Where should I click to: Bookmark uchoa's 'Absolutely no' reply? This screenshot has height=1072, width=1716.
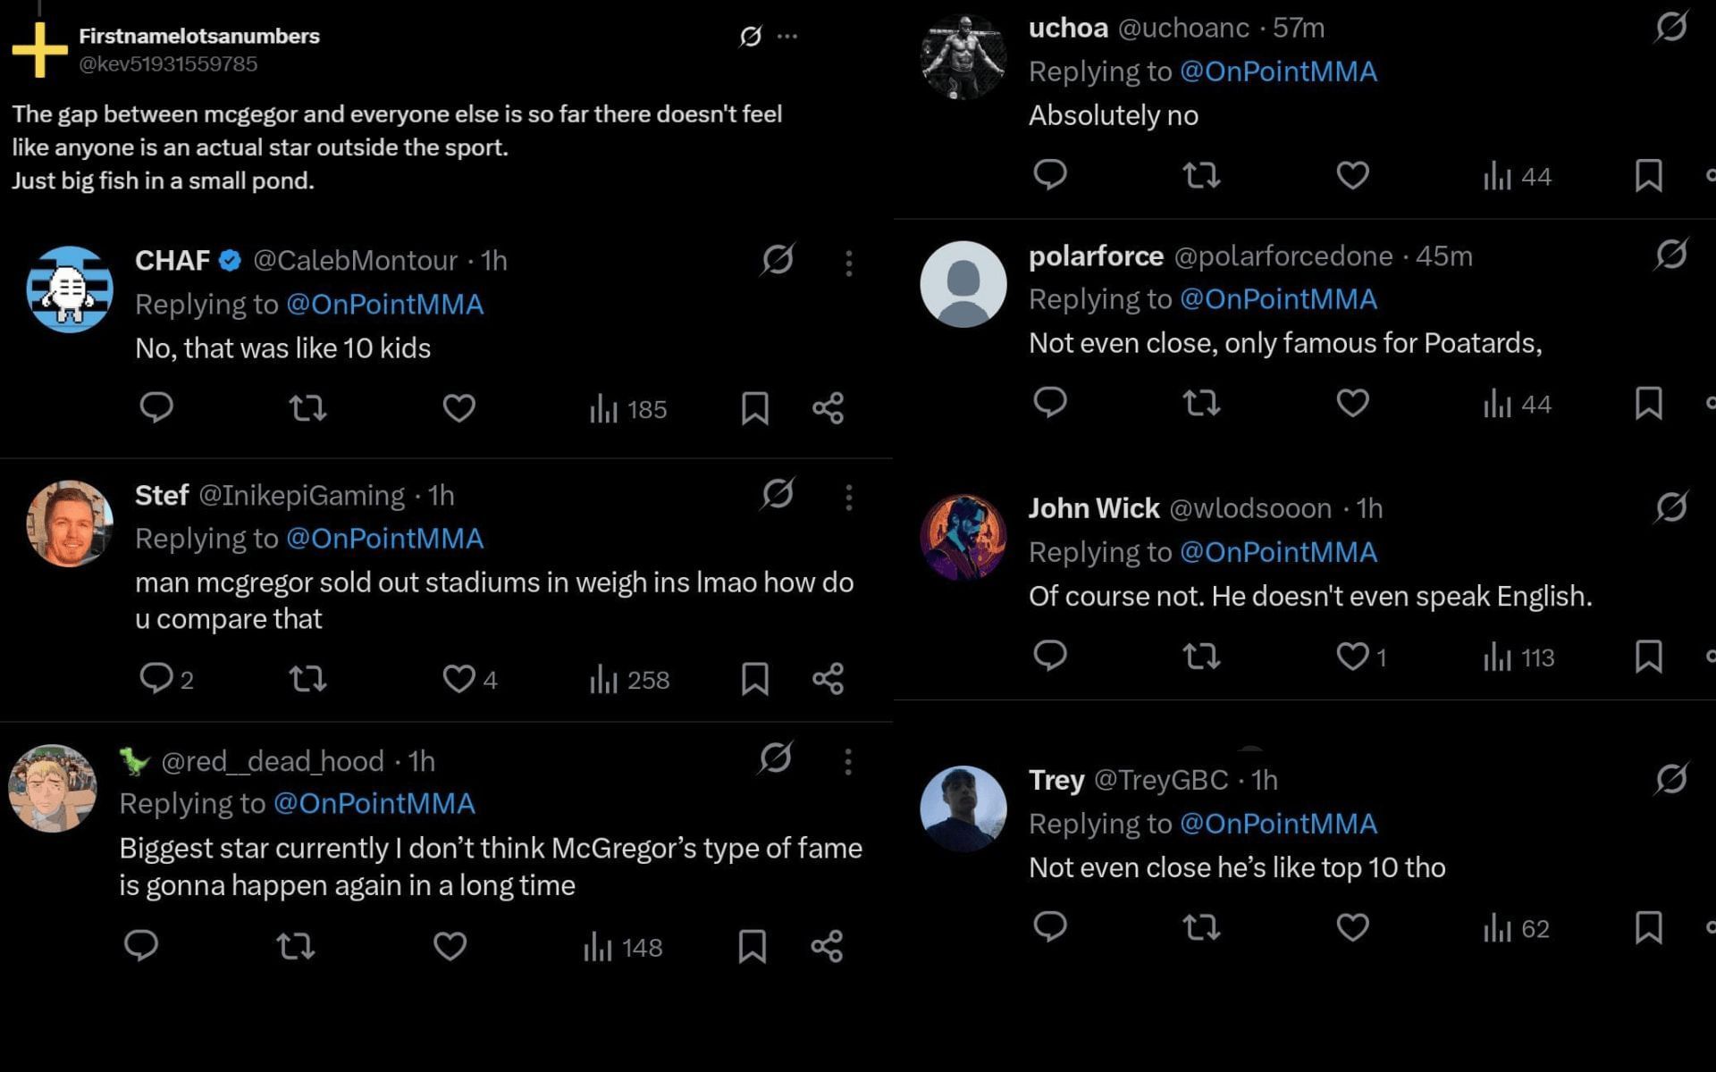click(1648, 176)
